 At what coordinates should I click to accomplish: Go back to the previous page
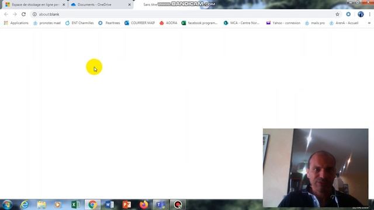6,14
